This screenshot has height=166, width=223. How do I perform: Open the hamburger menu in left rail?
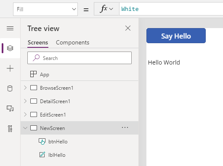pyautogui.click(x=10, y=29)
